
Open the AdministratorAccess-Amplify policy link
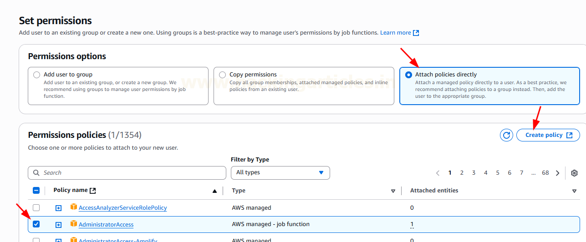coord(118,240)
